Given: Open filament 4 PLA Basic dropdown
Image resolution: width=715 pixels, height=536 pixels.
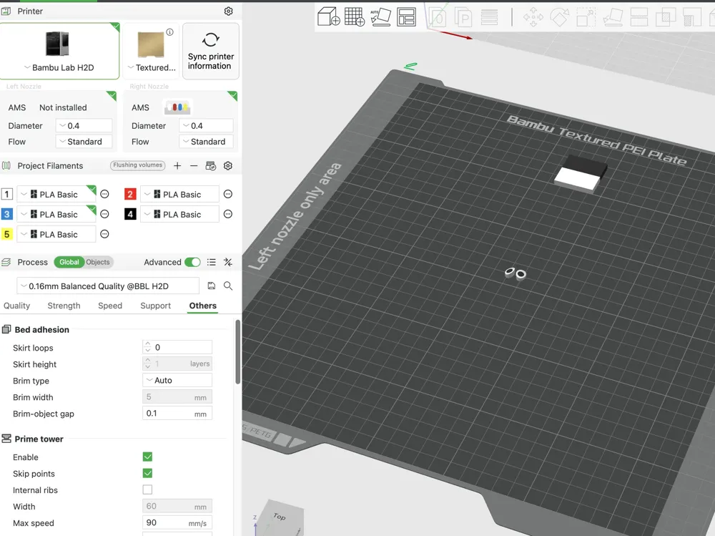Looking at the screenshot, I should point(179,214).
